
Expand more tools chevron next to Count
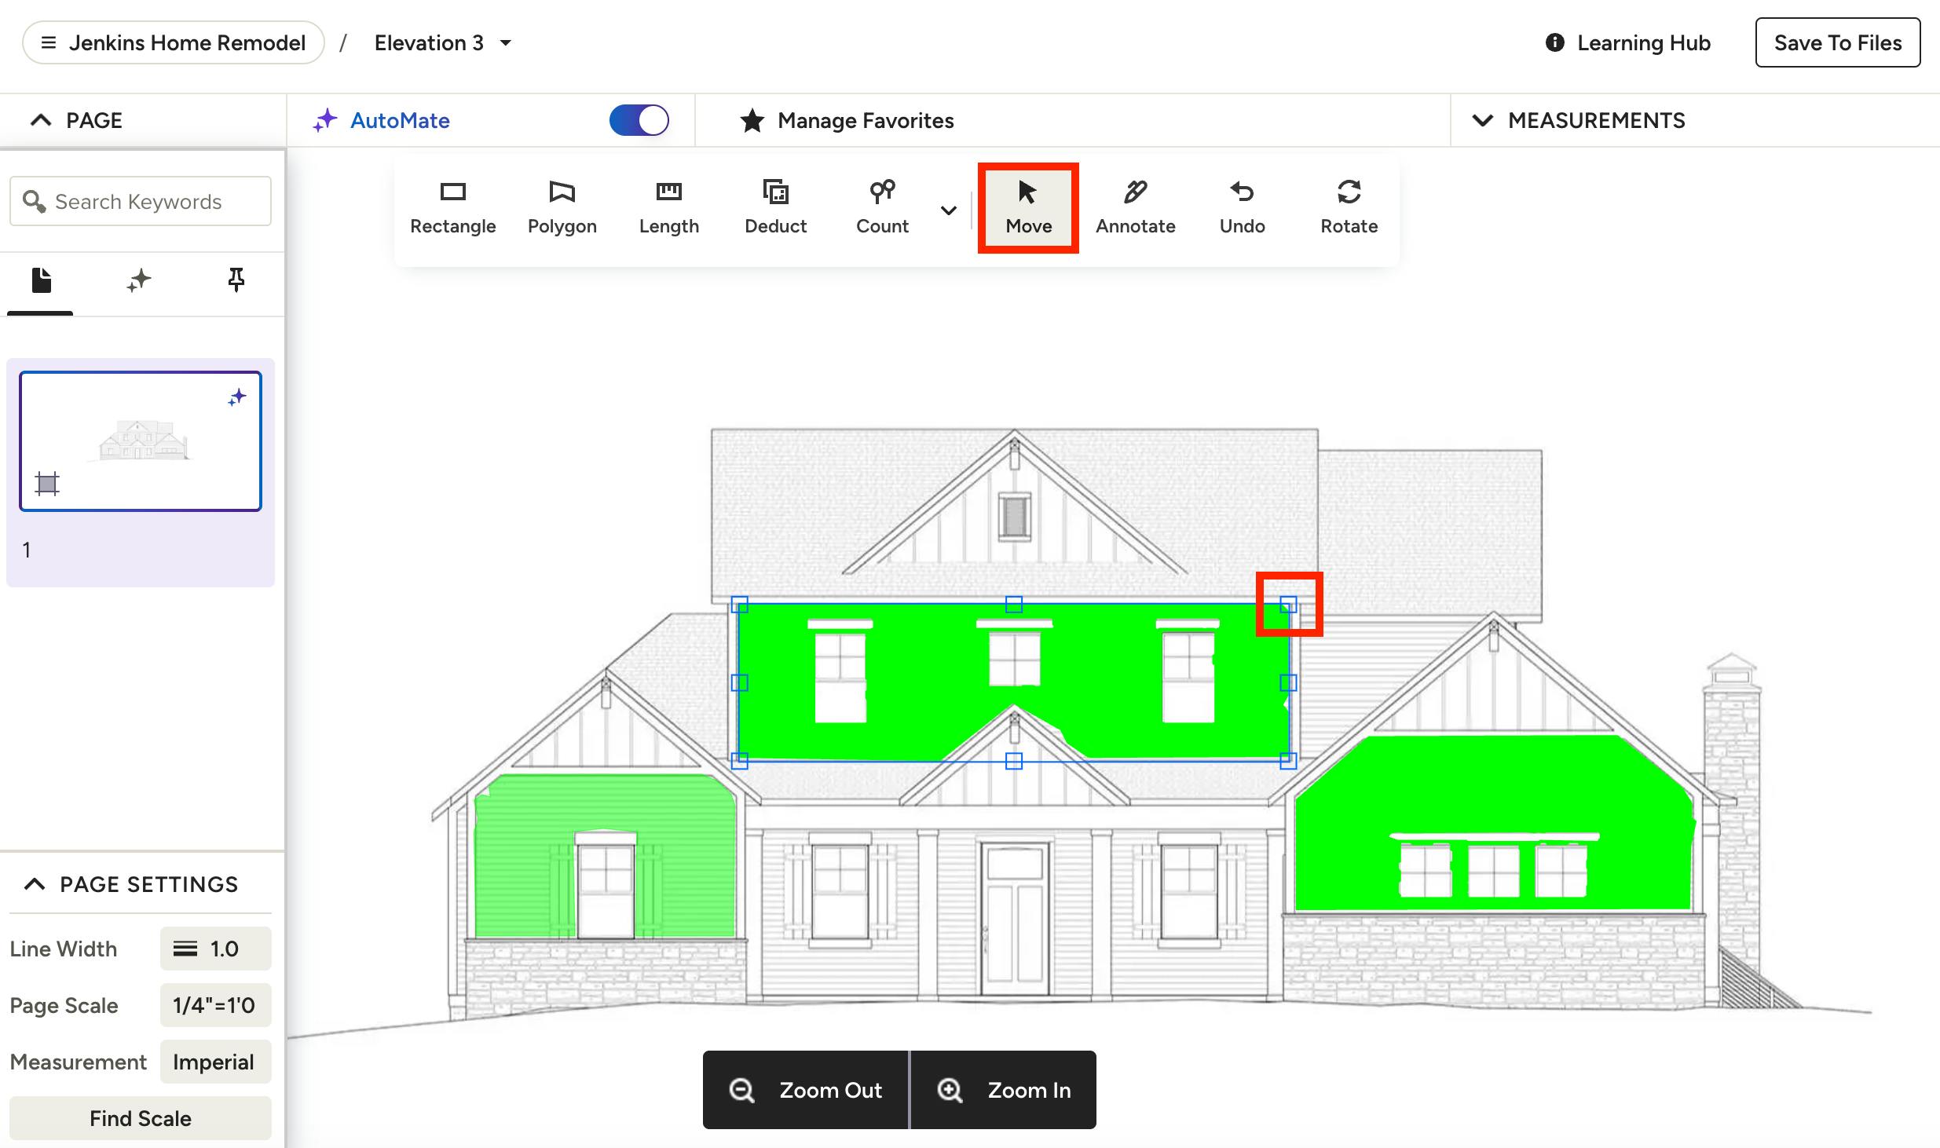tap(948, 210)
